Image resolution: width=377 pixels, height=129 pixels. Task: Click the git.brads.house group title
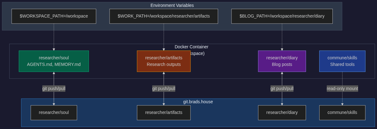(198, 102)
